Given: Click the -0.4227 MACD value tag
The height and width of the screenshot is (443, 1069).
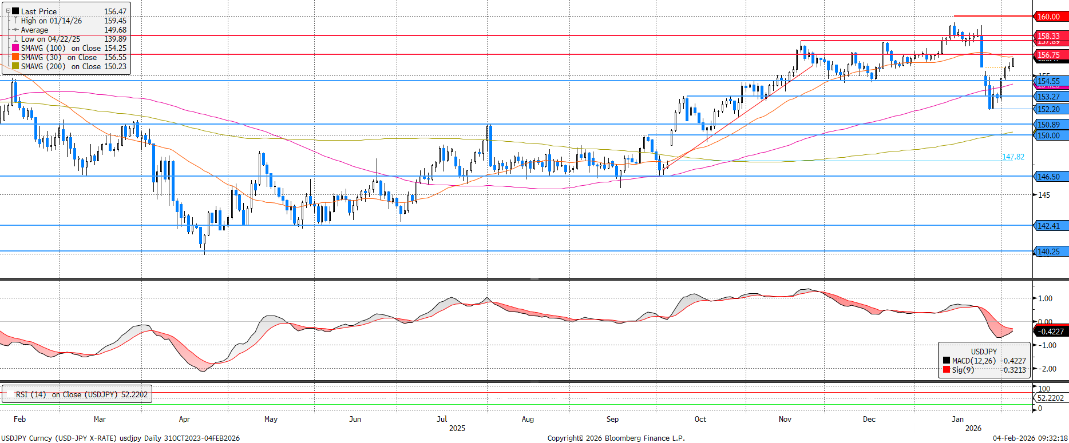Looking at the screenshot, I should pyautogui.click(x=1051, y=332).
